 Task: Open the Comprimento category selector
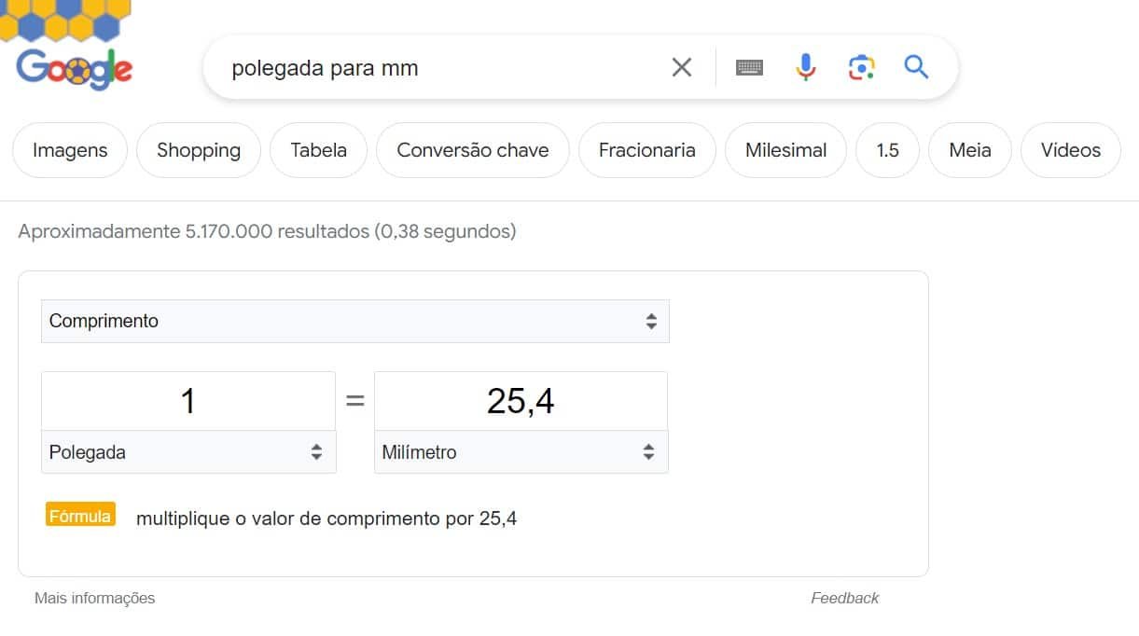354,320
